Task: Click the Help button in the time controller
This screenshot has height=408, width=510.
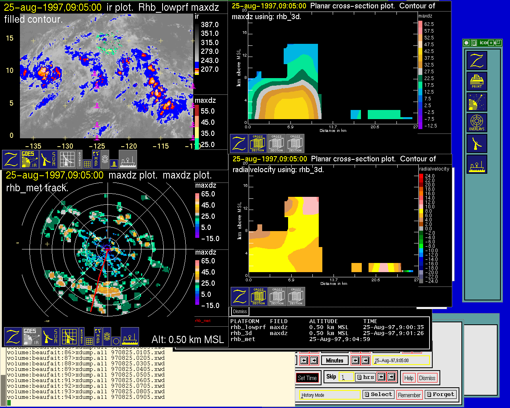Action: tap(409, 378)
